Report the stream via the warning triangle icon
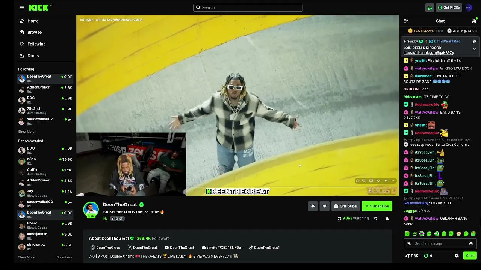 point(387,218)
